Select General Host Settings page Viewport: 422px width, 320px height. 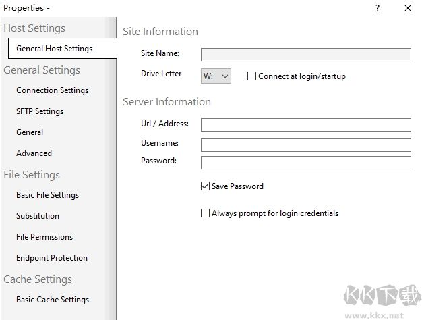click(x=54, y=49)
